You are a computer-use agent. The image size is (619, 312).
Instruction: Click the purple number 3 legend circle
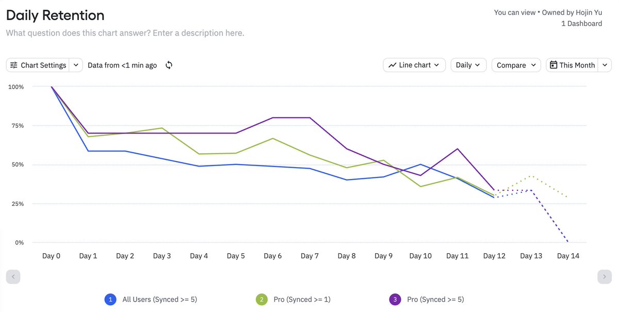(395, 299)
